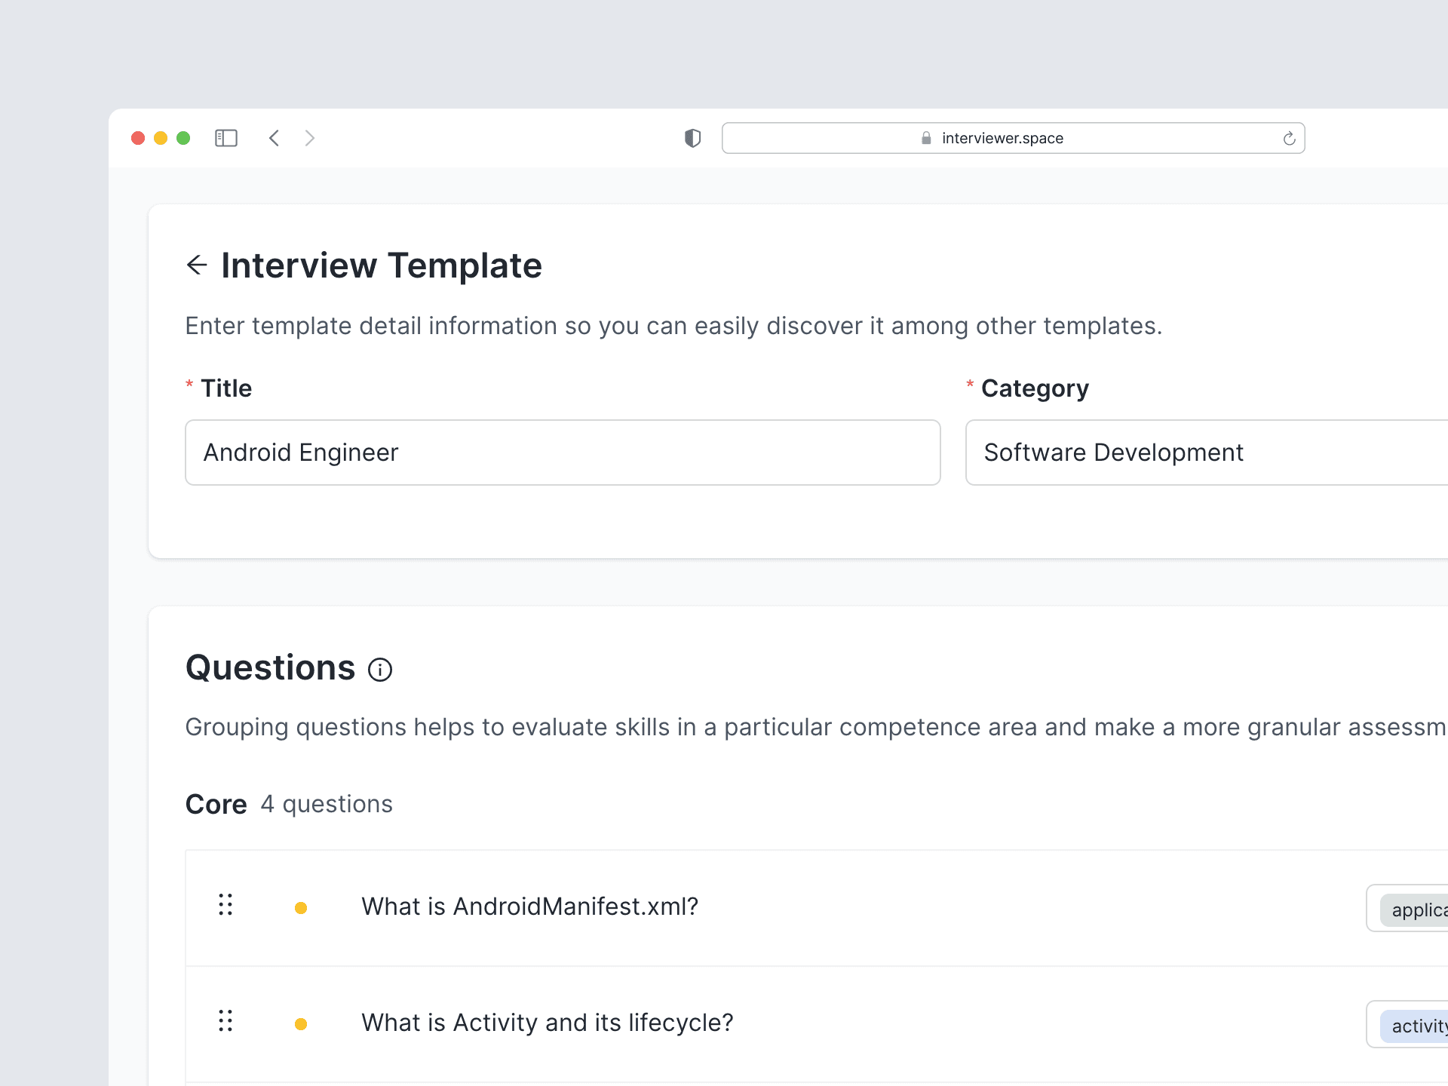Open the question 'What is AndroidManifest.xml?'
1448x1086 pixels.
pos(529,907)
